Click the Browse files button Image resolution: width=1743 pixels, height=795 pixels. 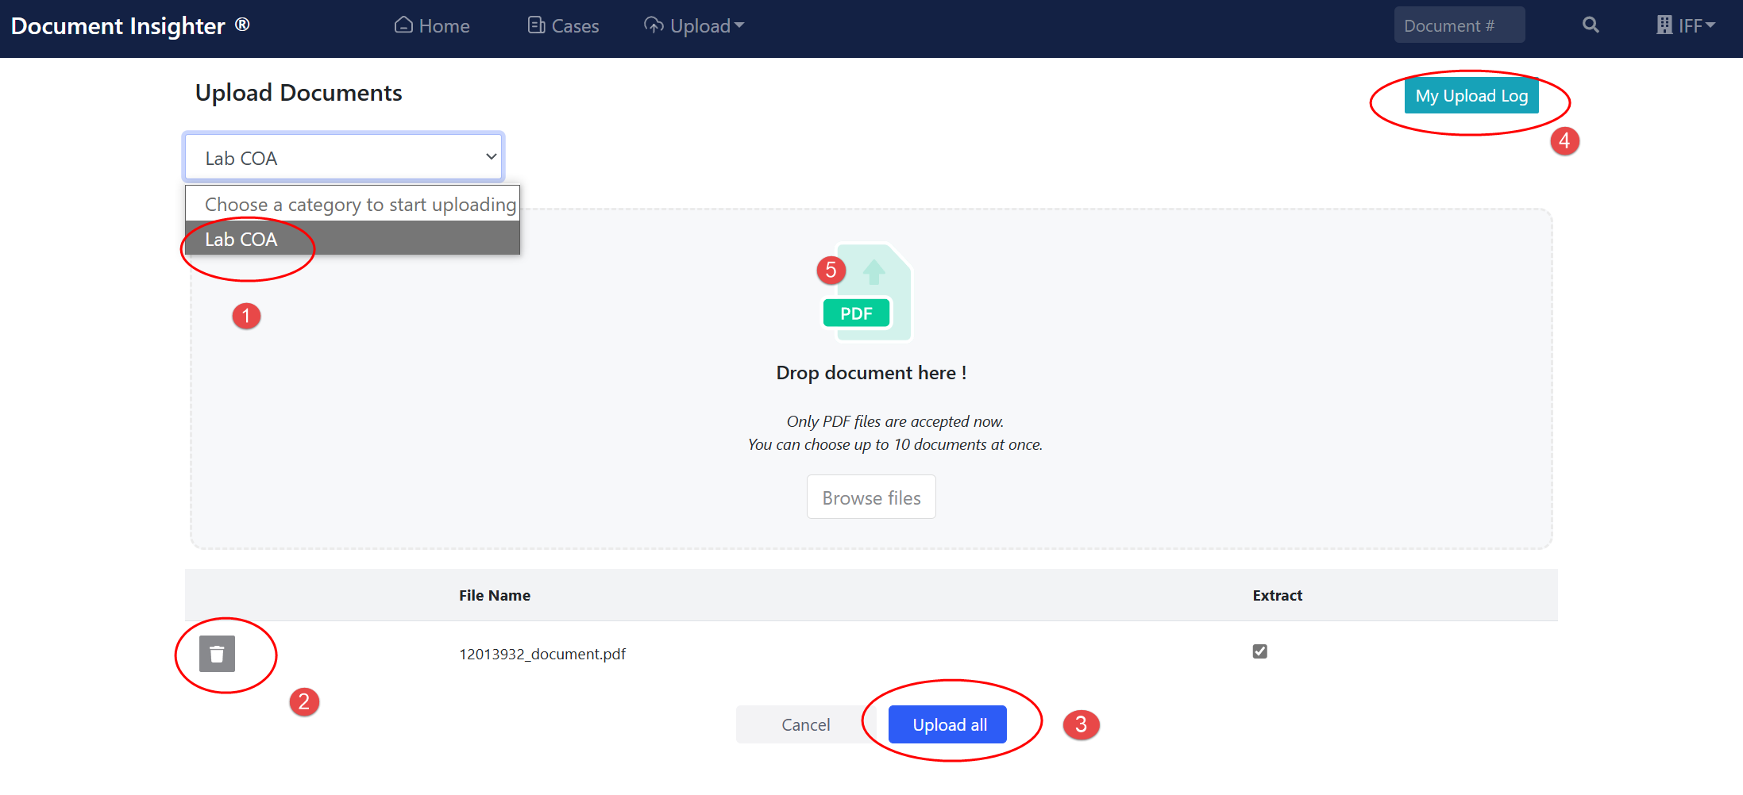coord(871,497)
